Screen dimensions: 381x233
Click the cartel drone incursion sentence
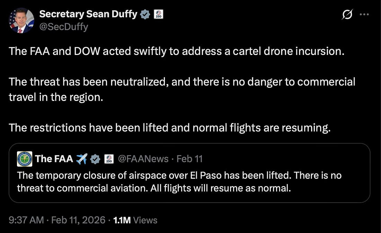(x=176, y=51)
